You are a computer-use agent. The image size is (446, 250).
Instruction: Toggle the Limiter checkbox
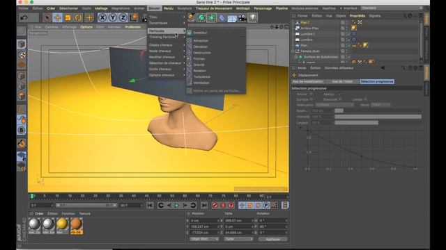(365, 99)
